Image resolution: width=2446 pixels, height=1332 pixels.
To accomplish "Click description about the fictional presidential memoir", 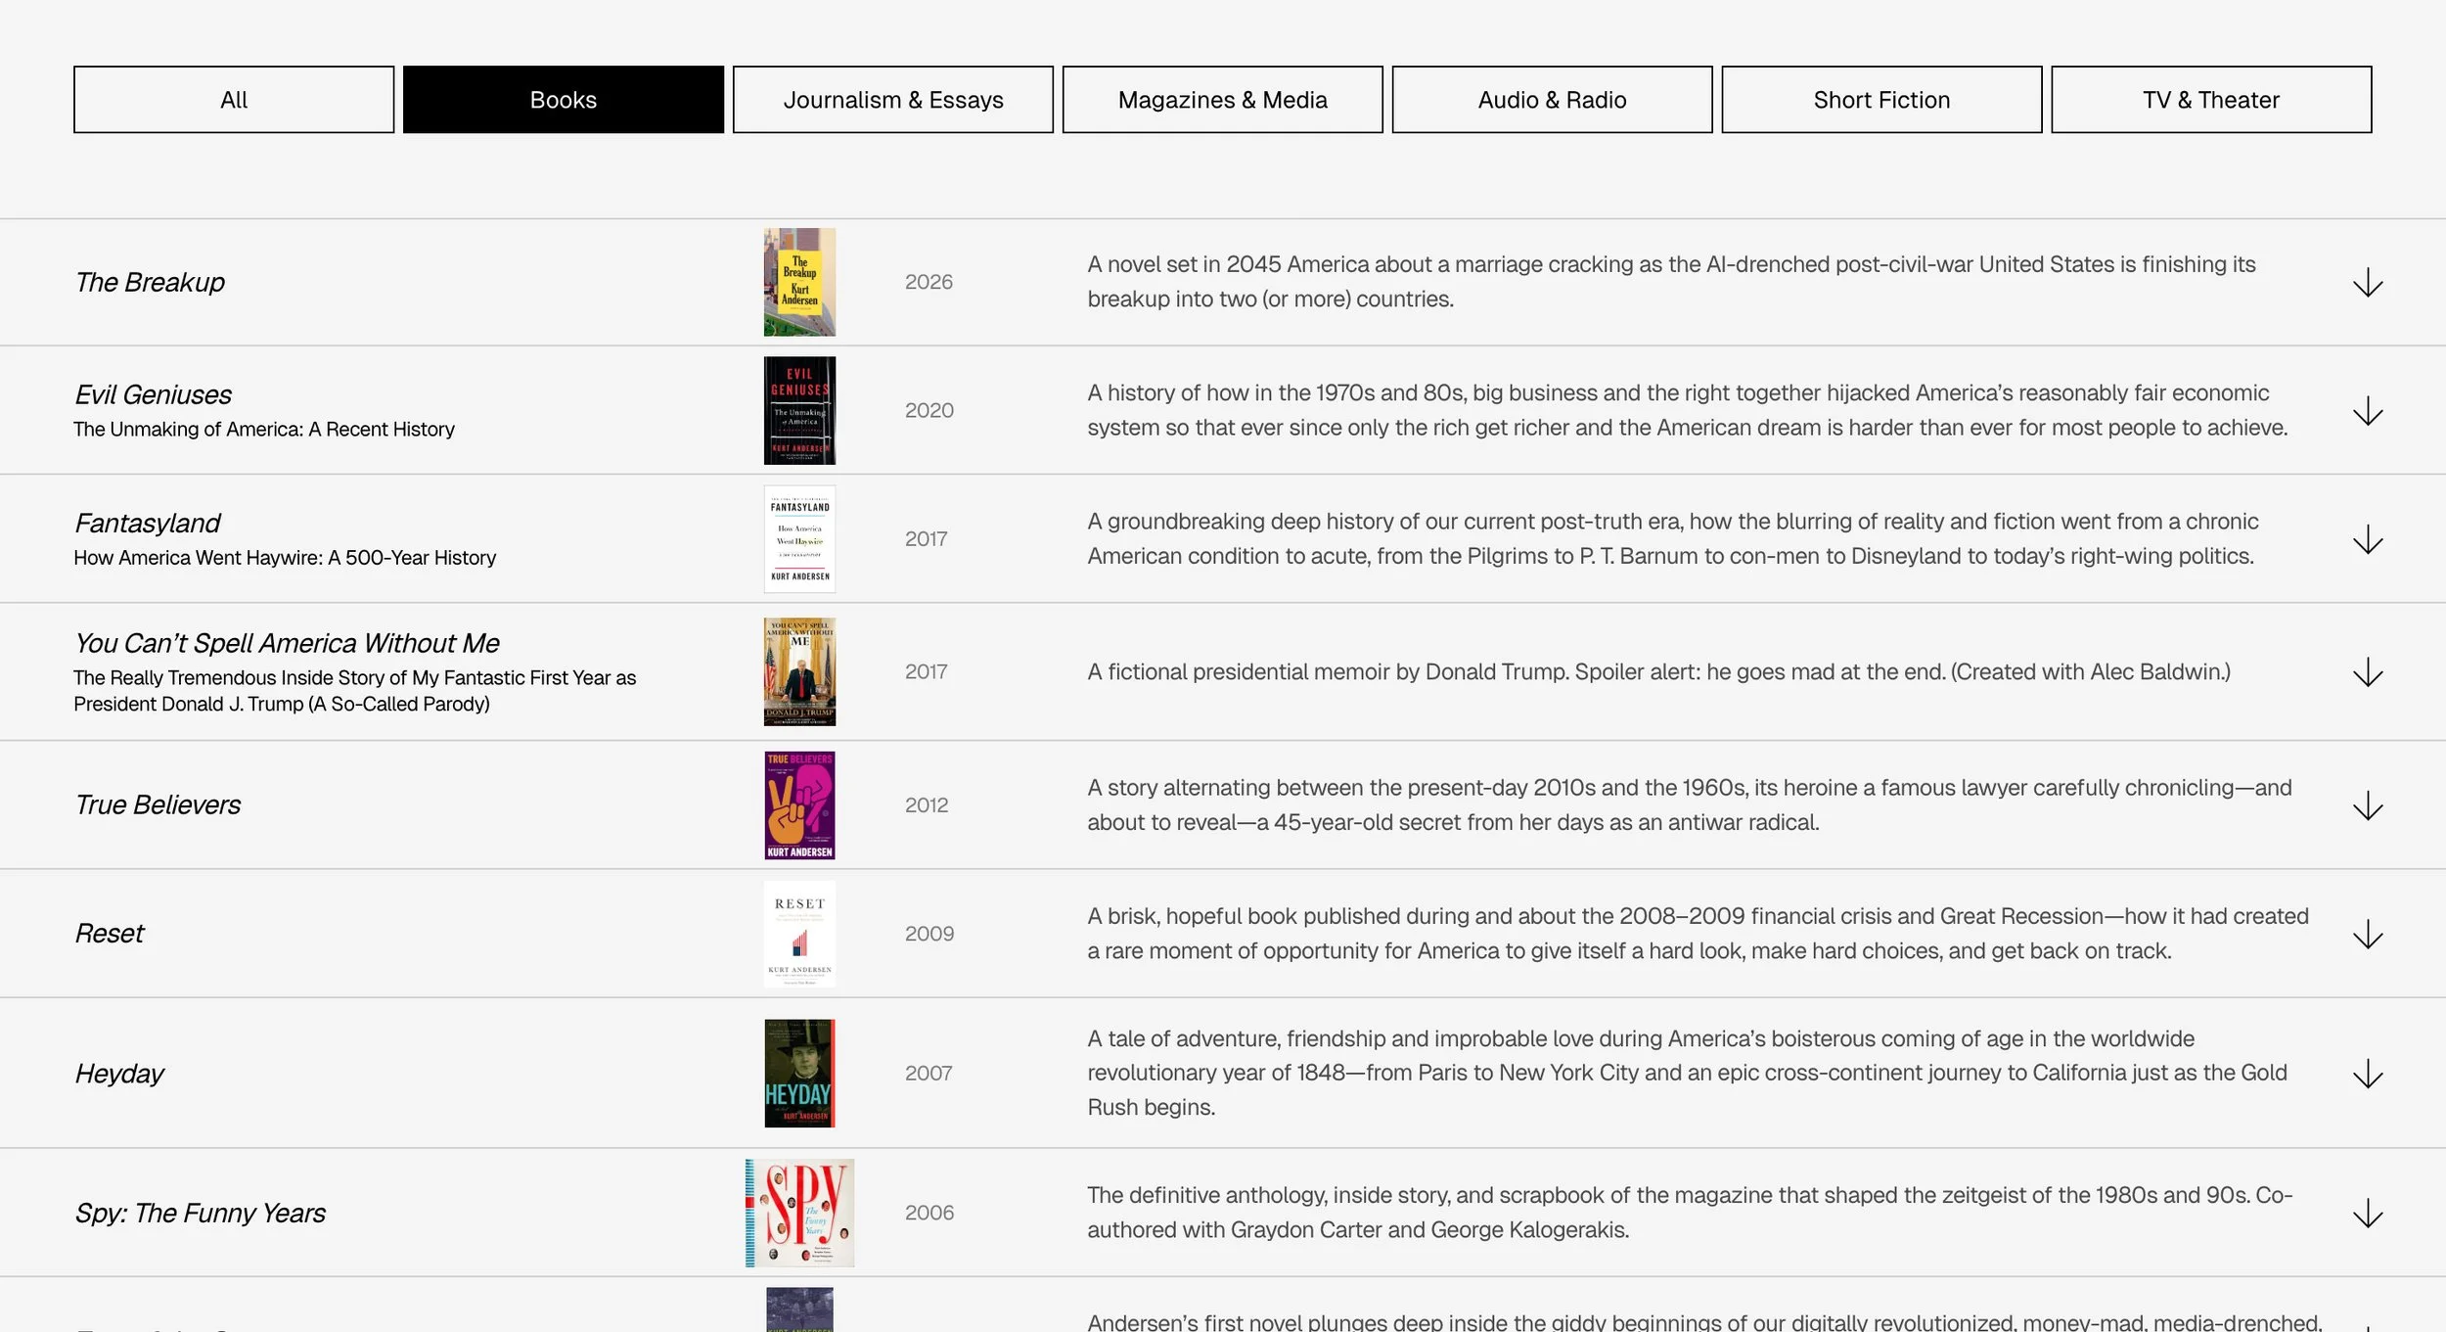I will pyautogui.click(x=1658, y=671).
